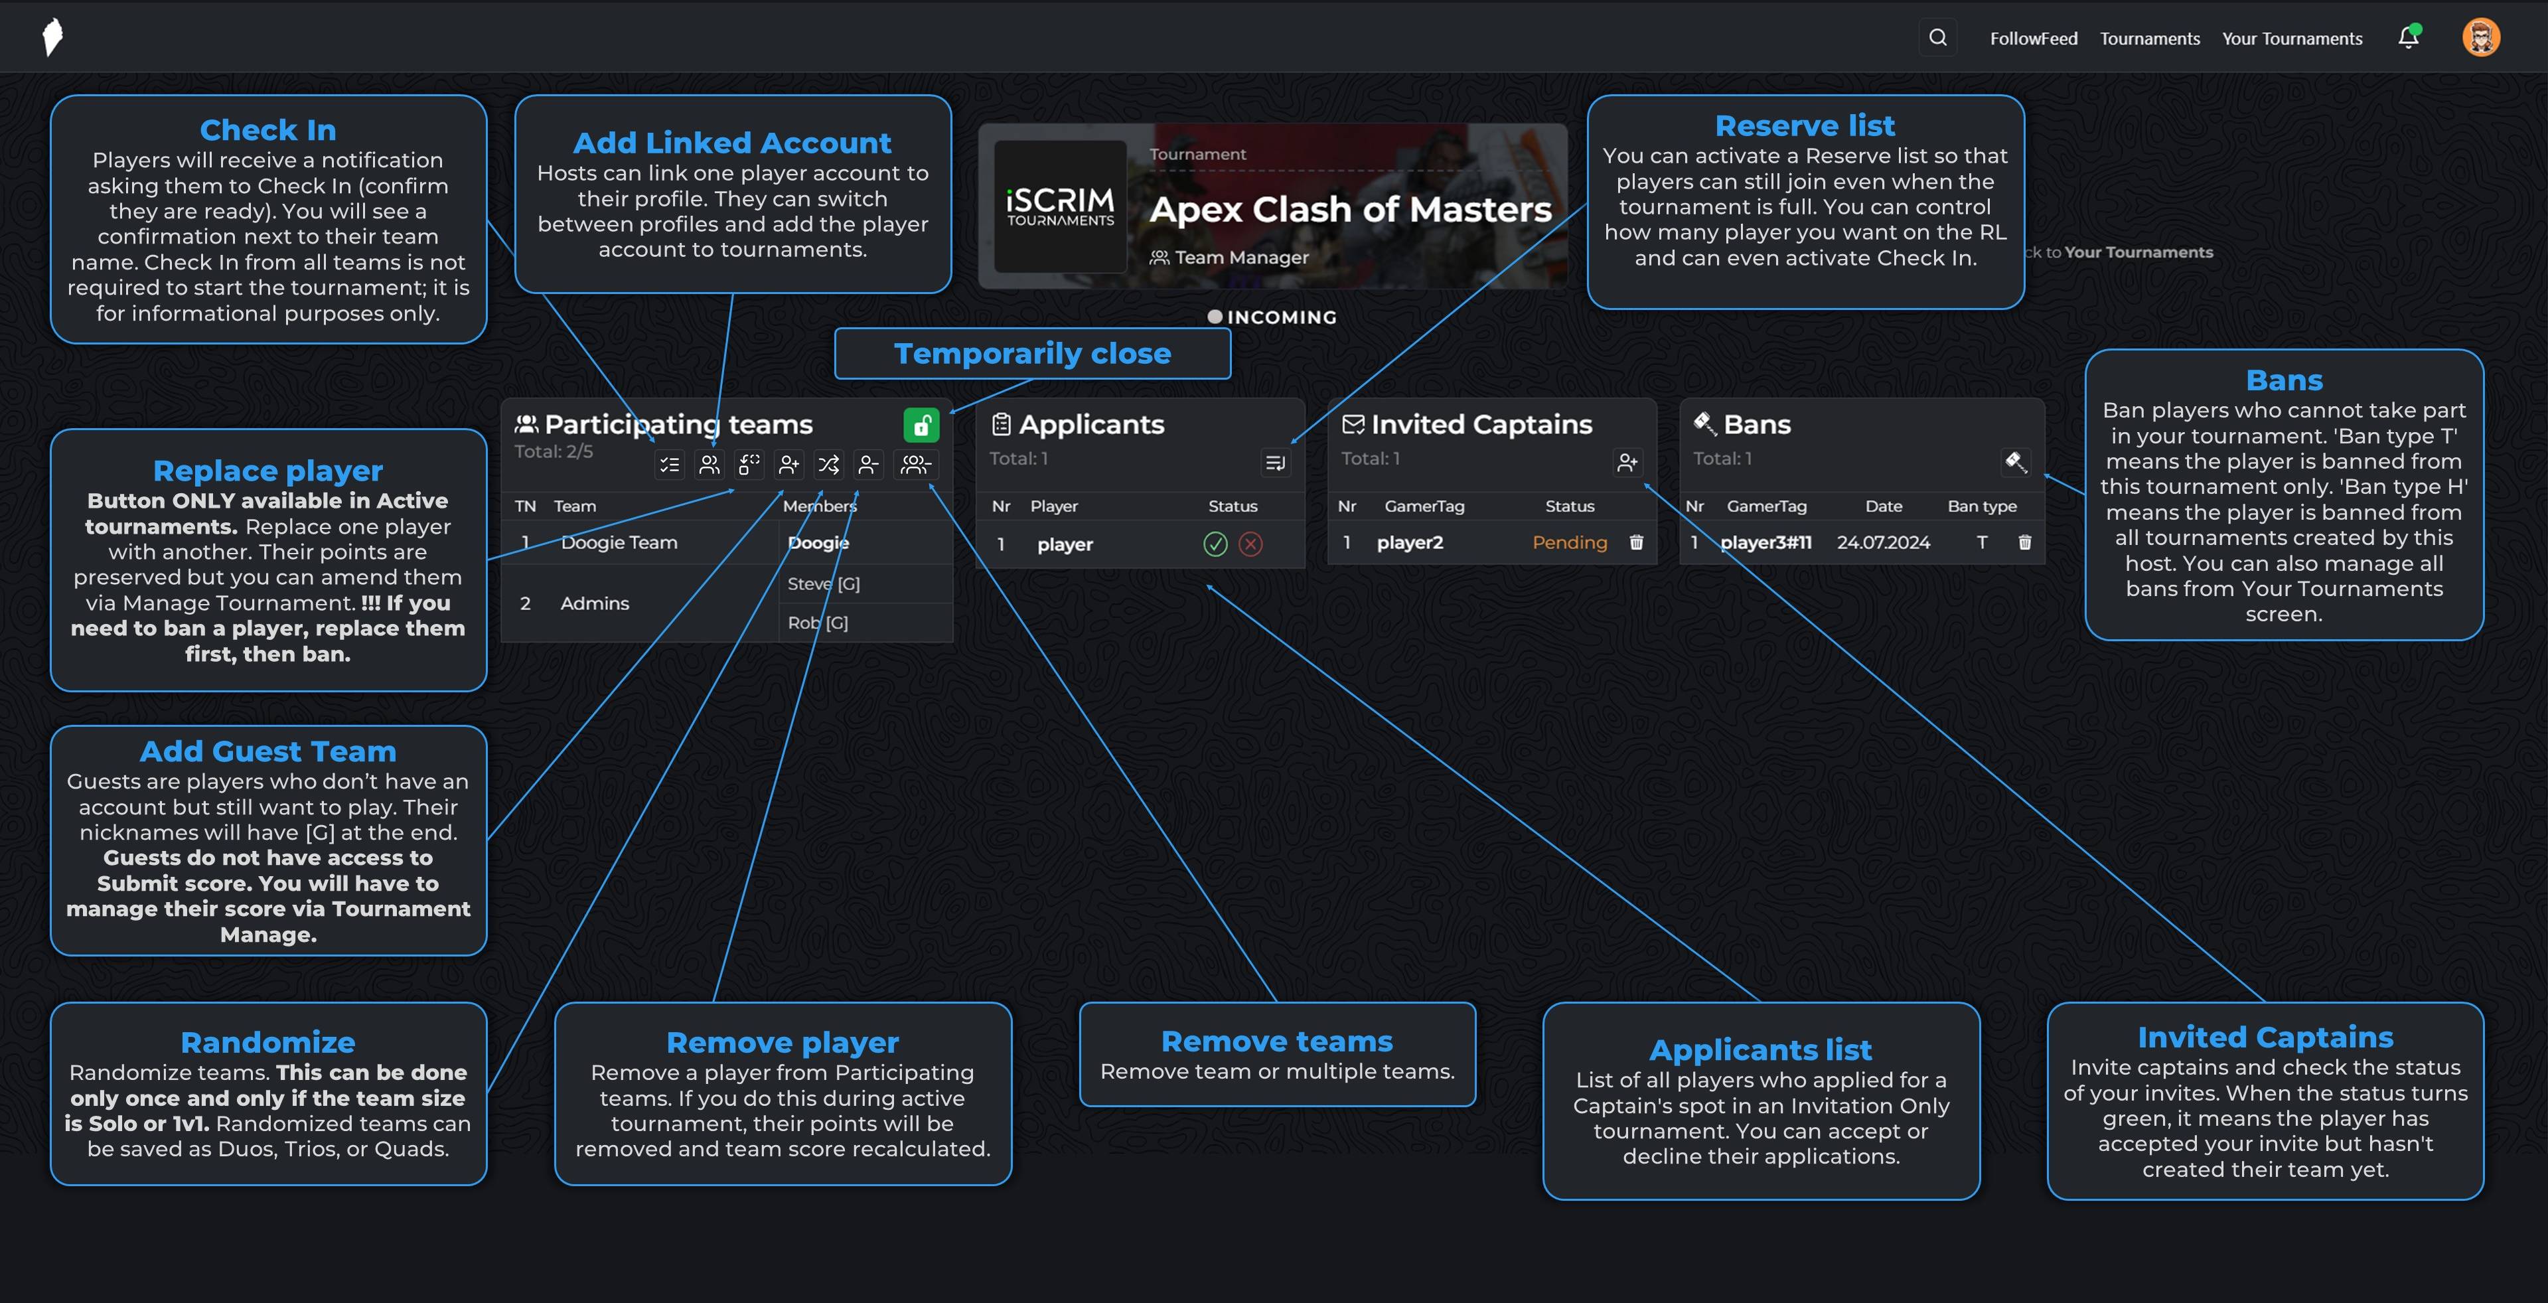Click the Check In checklist icon

[x=670, y=464]
